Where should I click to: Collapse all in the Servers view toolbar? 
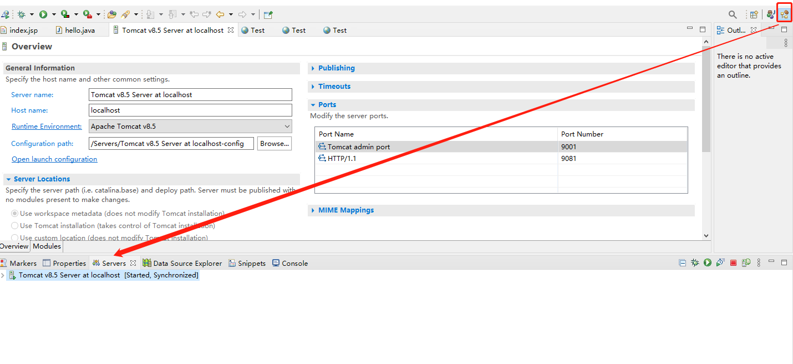coord(683,263)
